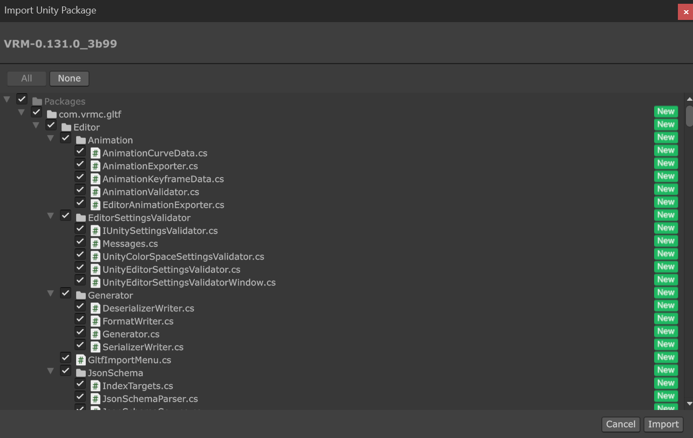
Task: Collapse the JsonSchema folder
Action: [x=51, y=371]
